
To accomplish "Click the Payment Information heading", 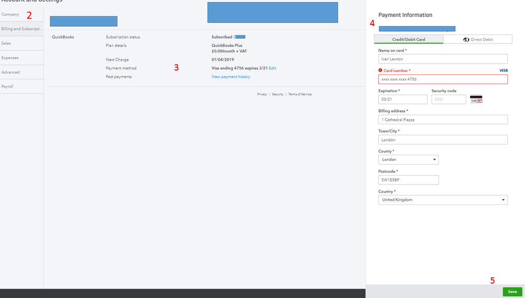I will [405, 15].
